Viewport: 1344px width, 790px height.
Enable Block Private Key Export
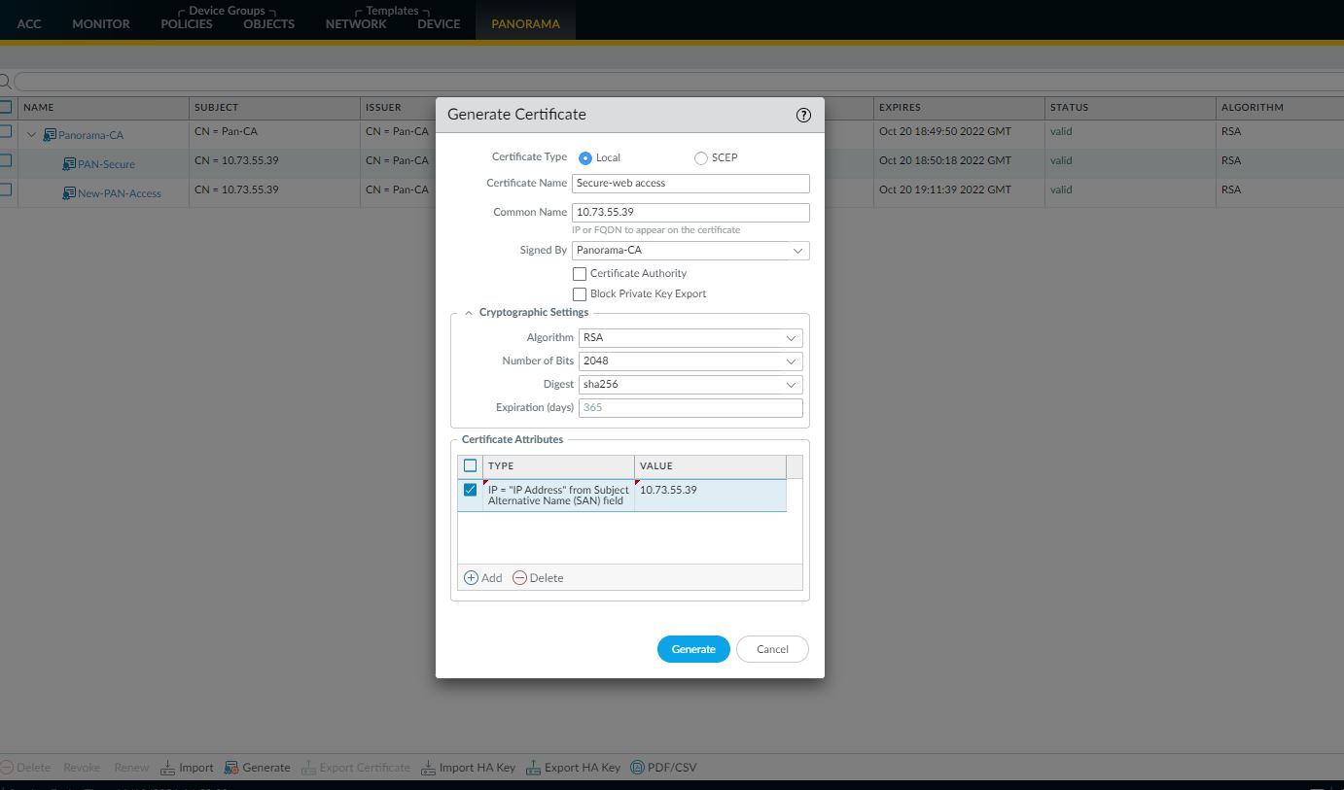[580, 293]
